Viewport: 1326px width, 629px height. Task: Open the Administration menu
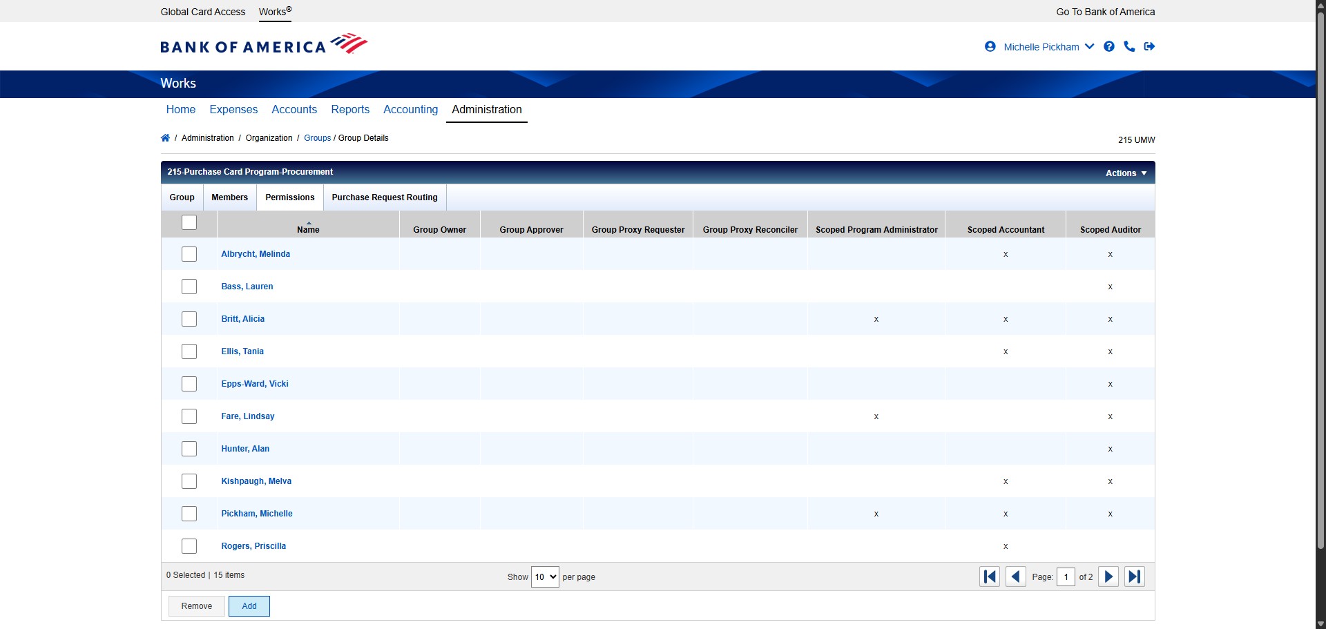pos(487,109)
